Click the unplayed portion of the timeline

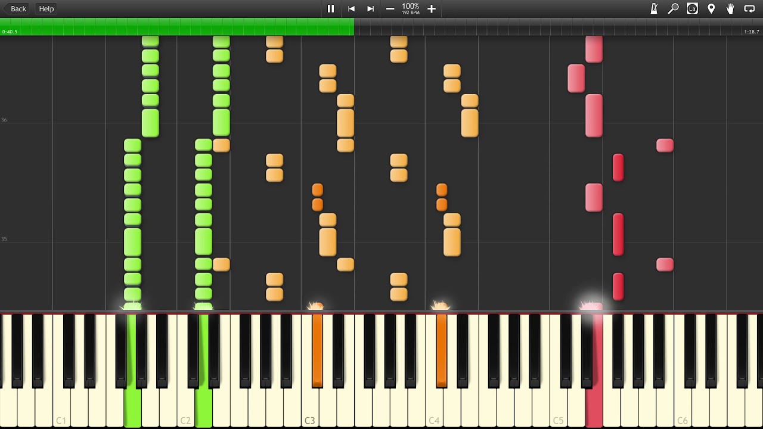(x=548, y=26)
